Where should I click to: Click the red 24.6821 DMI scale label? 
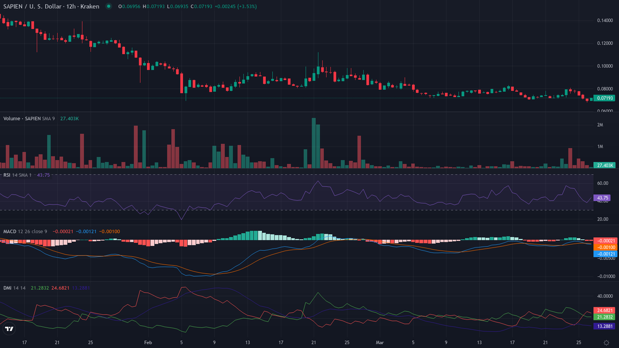pos(605,310)
